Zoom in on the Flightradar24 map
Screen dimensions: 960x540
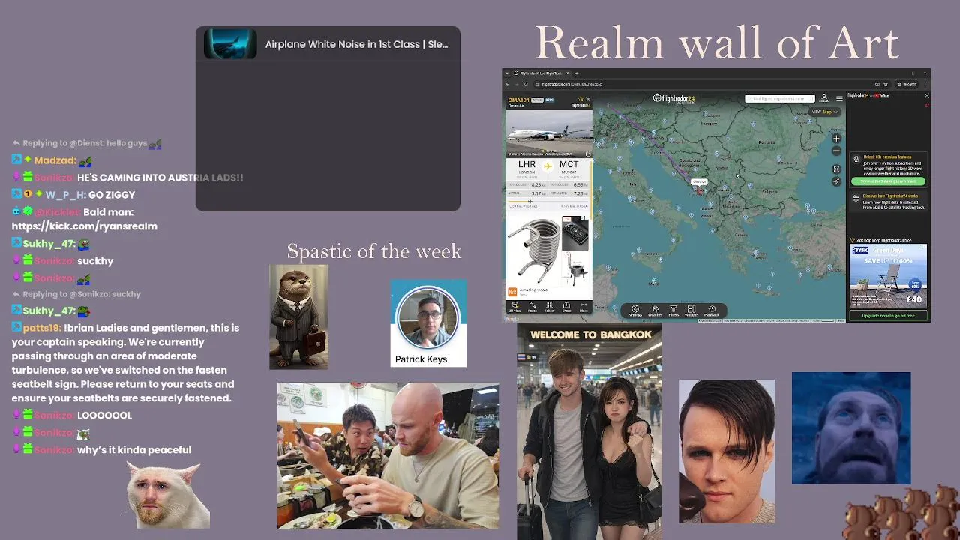[836, 139]
